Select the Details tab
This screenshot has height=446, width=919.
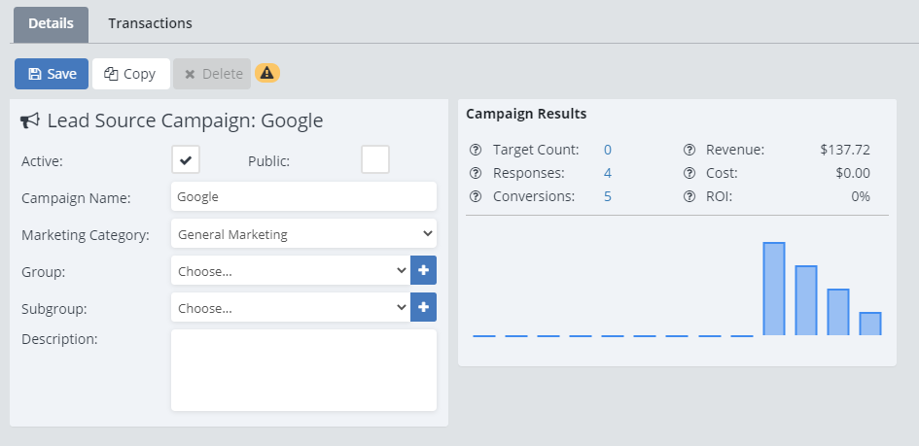51,23
